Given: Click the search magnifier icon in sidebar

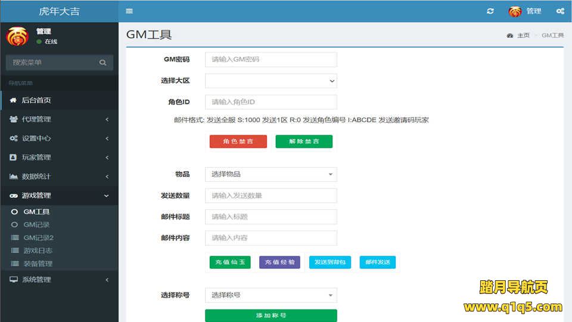Looking at the screenshot, I should coord(103,63).
